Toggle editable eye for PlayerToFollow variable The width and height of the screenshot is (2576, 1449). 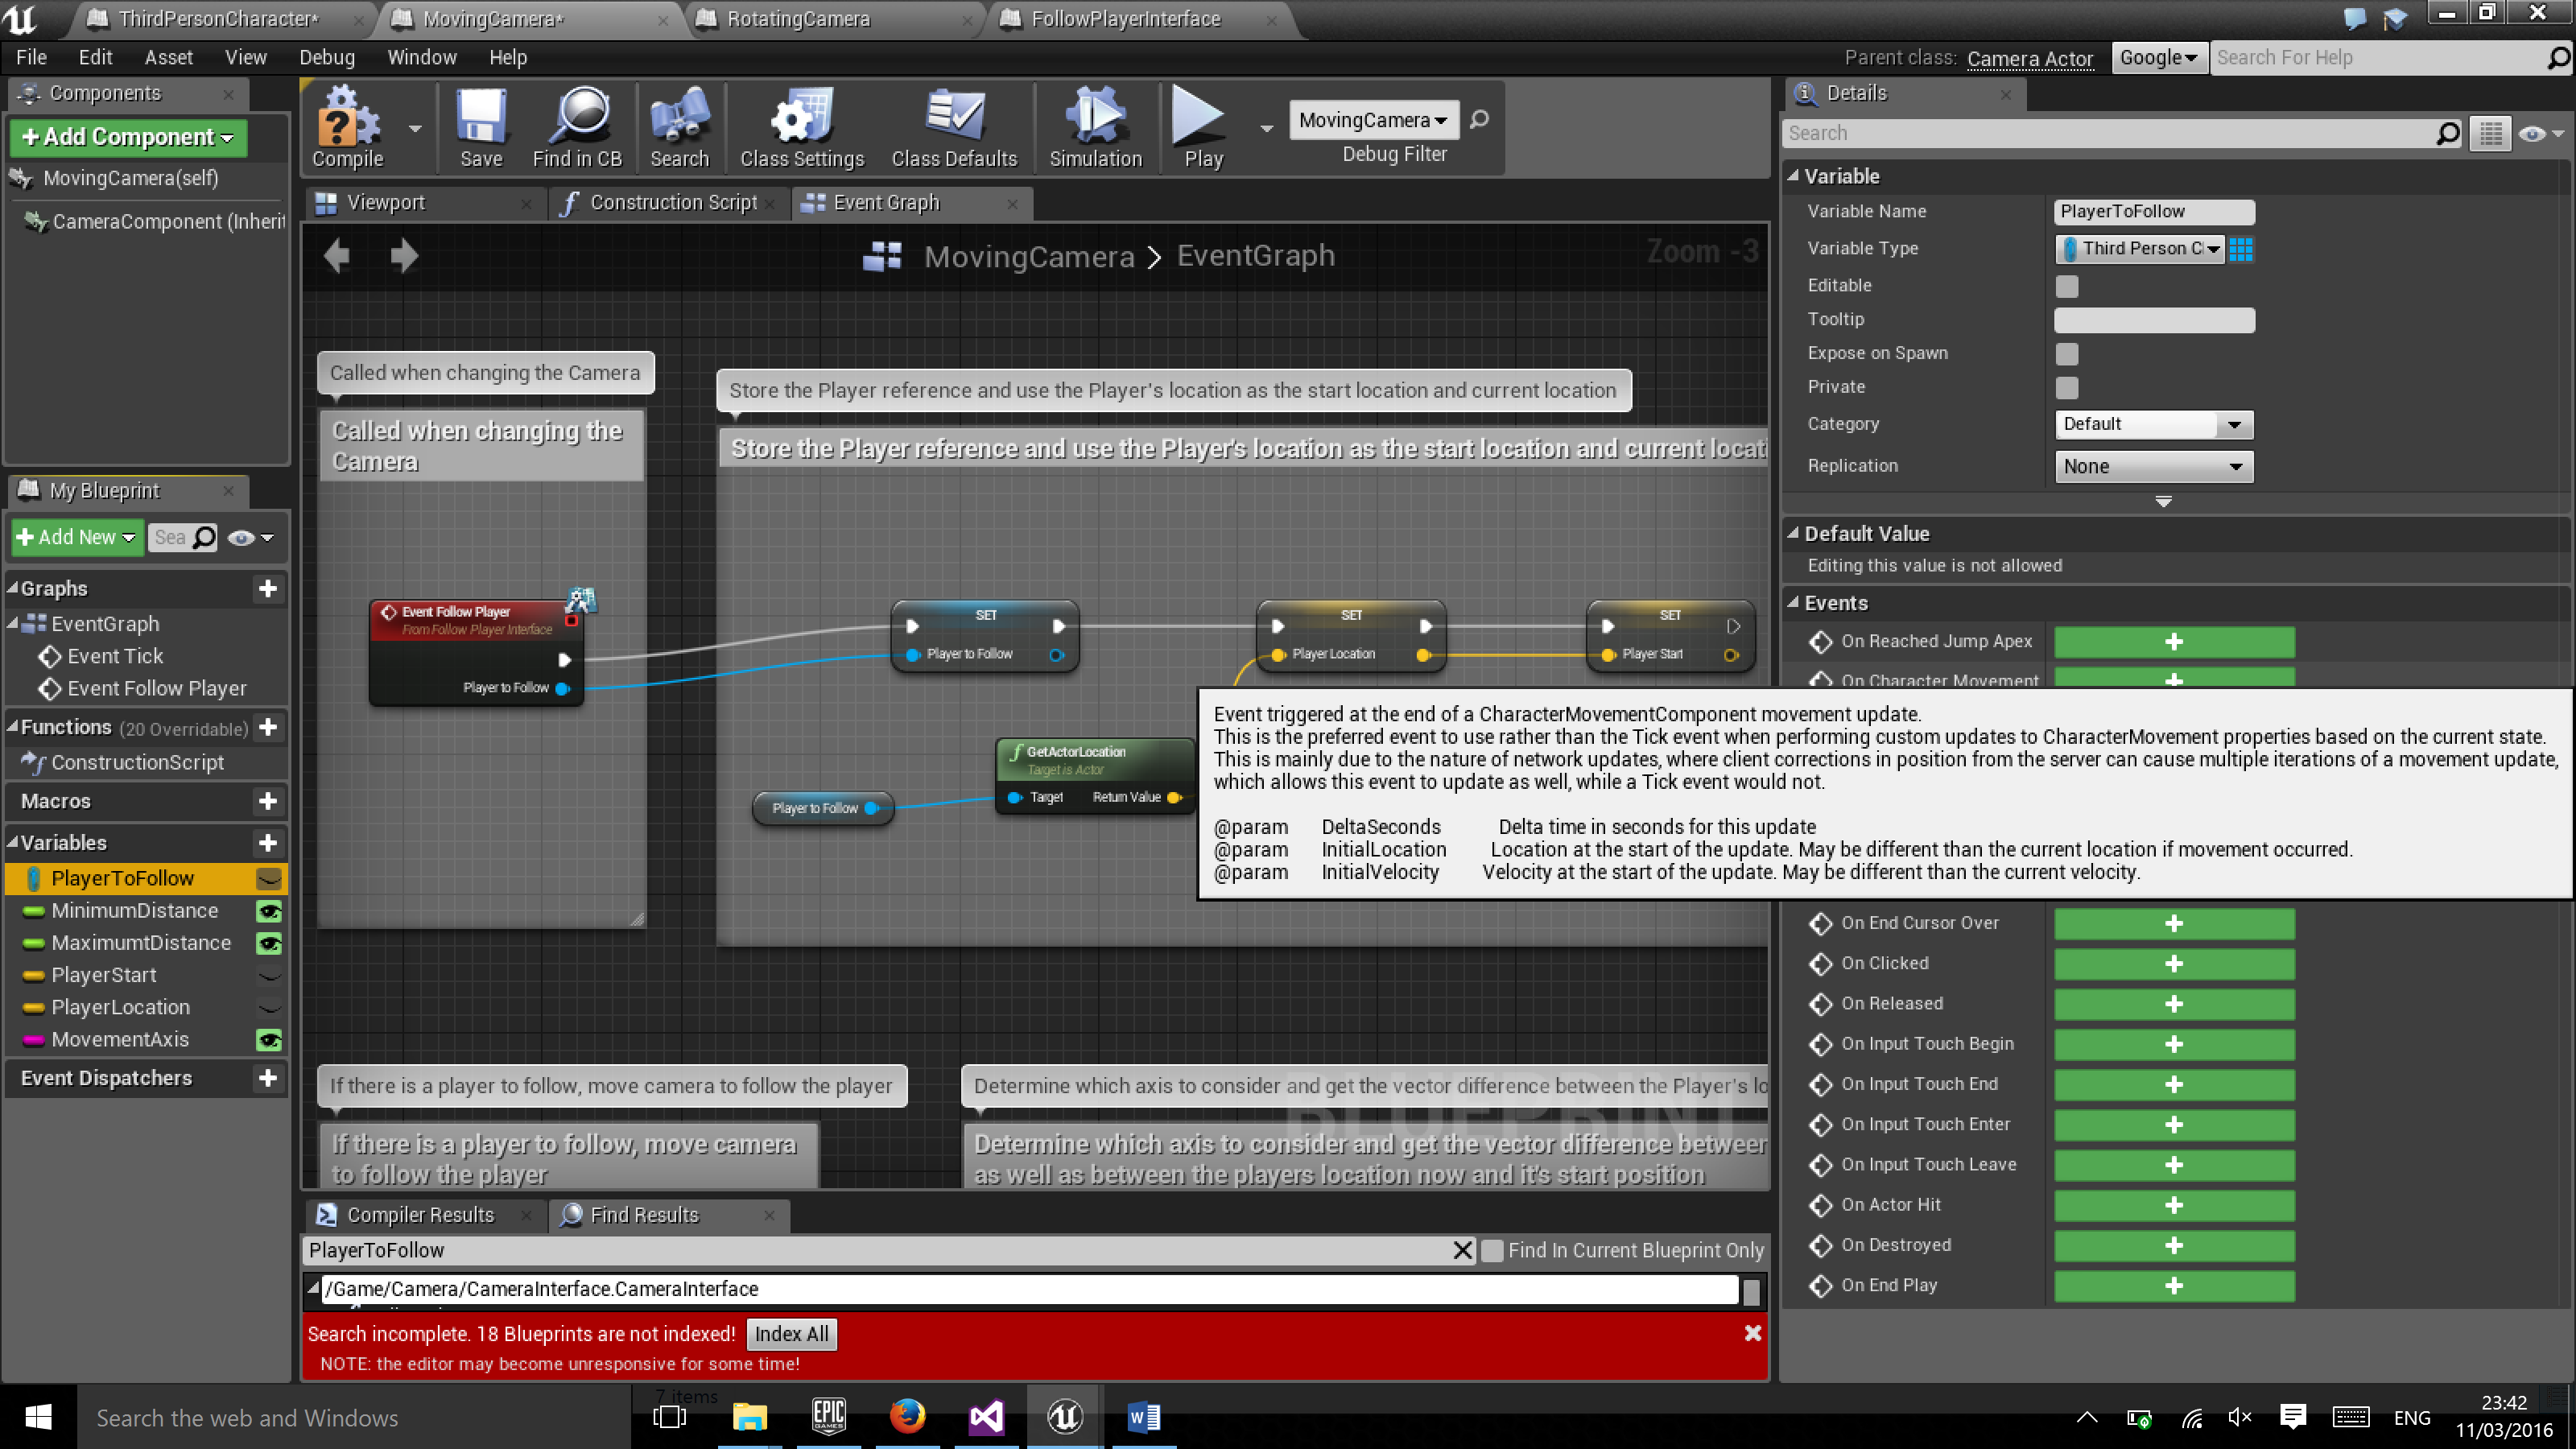pyautogui.click(x=268, y=879)
